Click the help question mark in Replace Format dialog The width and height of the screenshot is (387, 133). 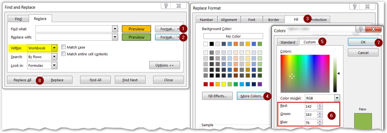point(354,7)
